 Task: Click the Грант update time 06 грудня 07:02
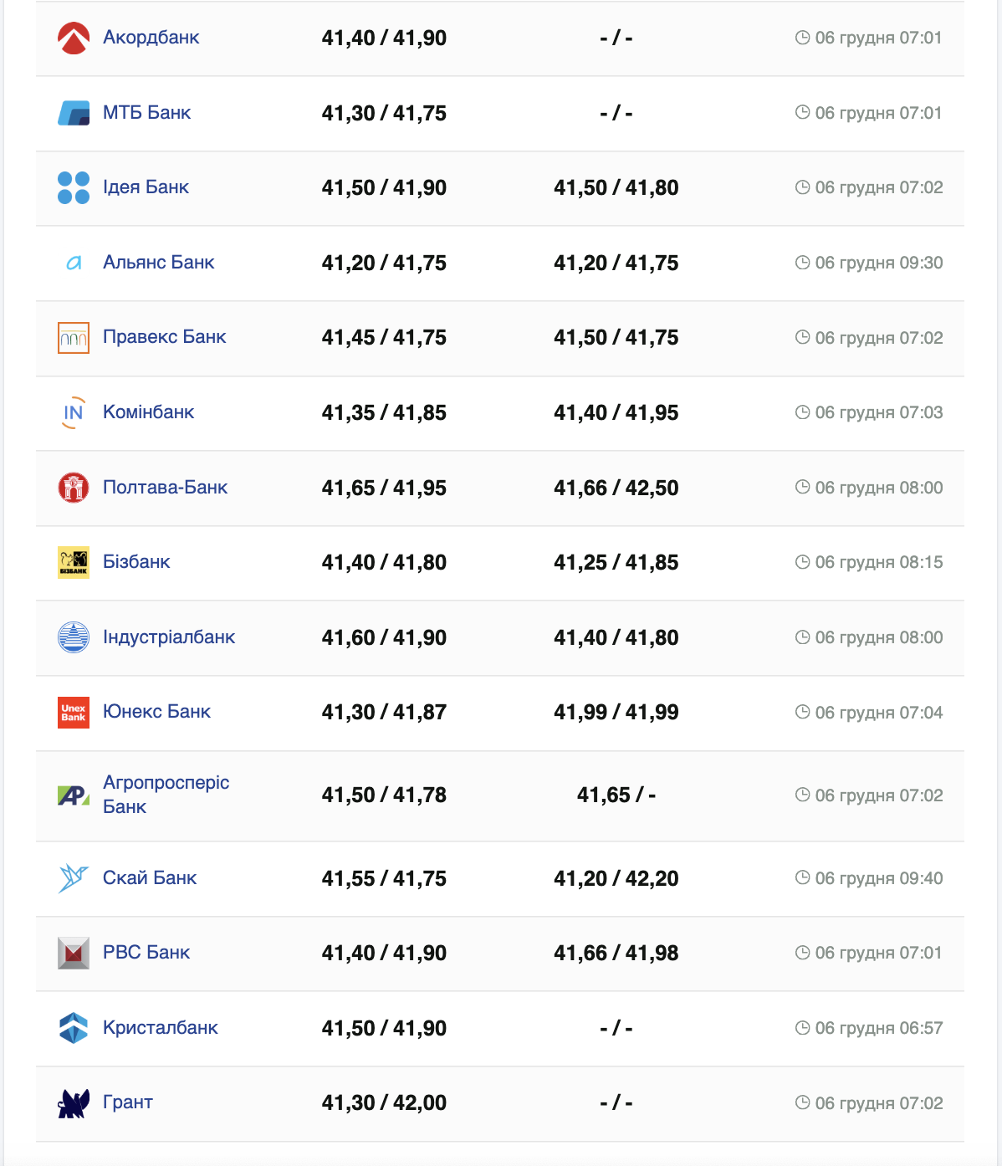pyautogui.click(x=878, y=1103)
